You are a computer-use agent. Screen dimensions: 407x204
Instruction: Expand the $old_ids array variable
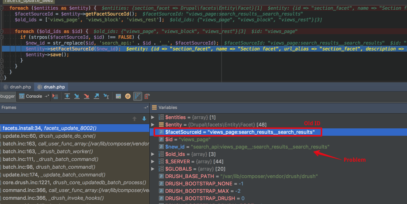[153, 154]
